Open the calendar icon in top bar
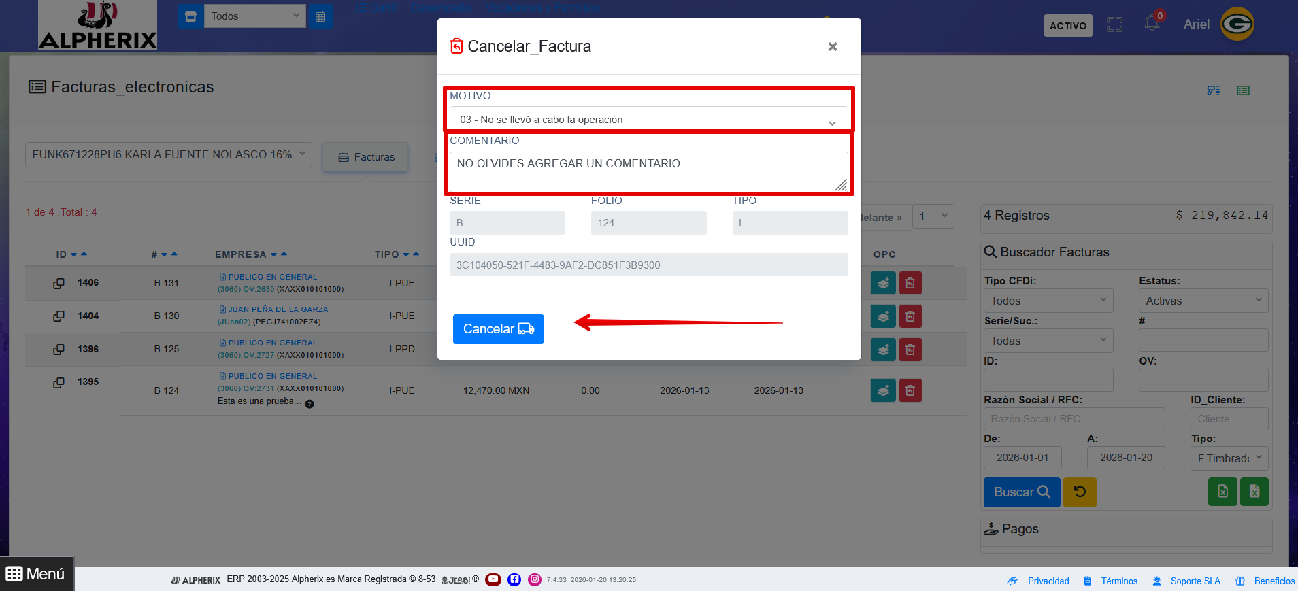The height and width of the screenshot is (591, 1298). tap(320, 16)
